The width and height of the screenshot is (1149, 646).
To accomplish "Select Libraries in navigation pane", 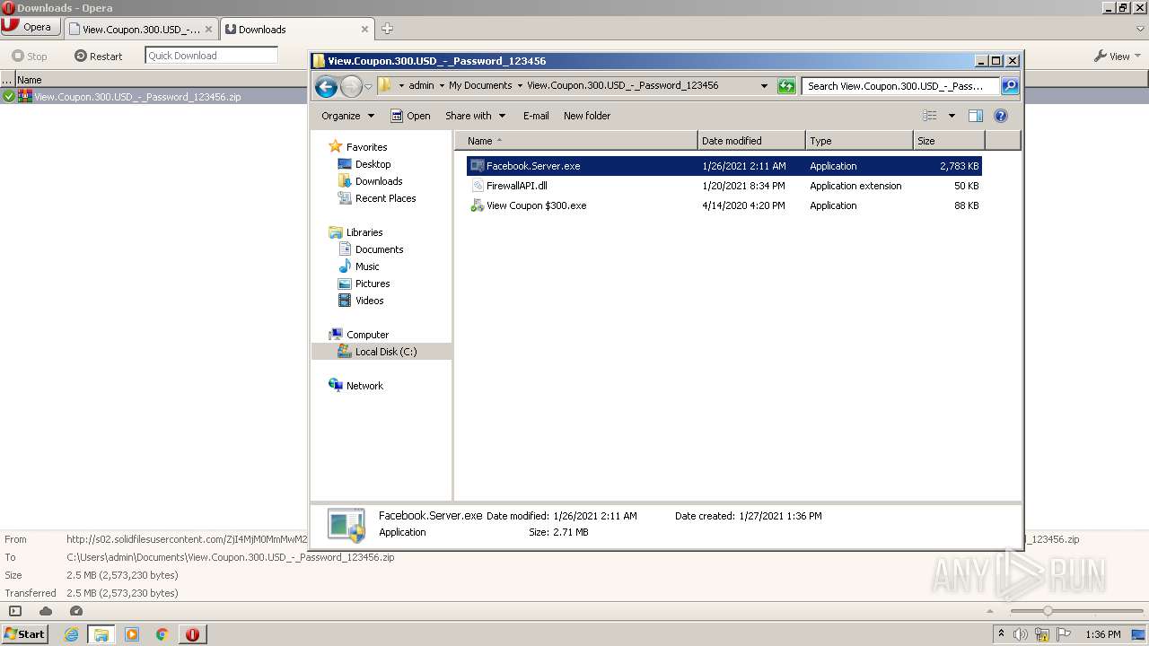I will tap(355, 232).
